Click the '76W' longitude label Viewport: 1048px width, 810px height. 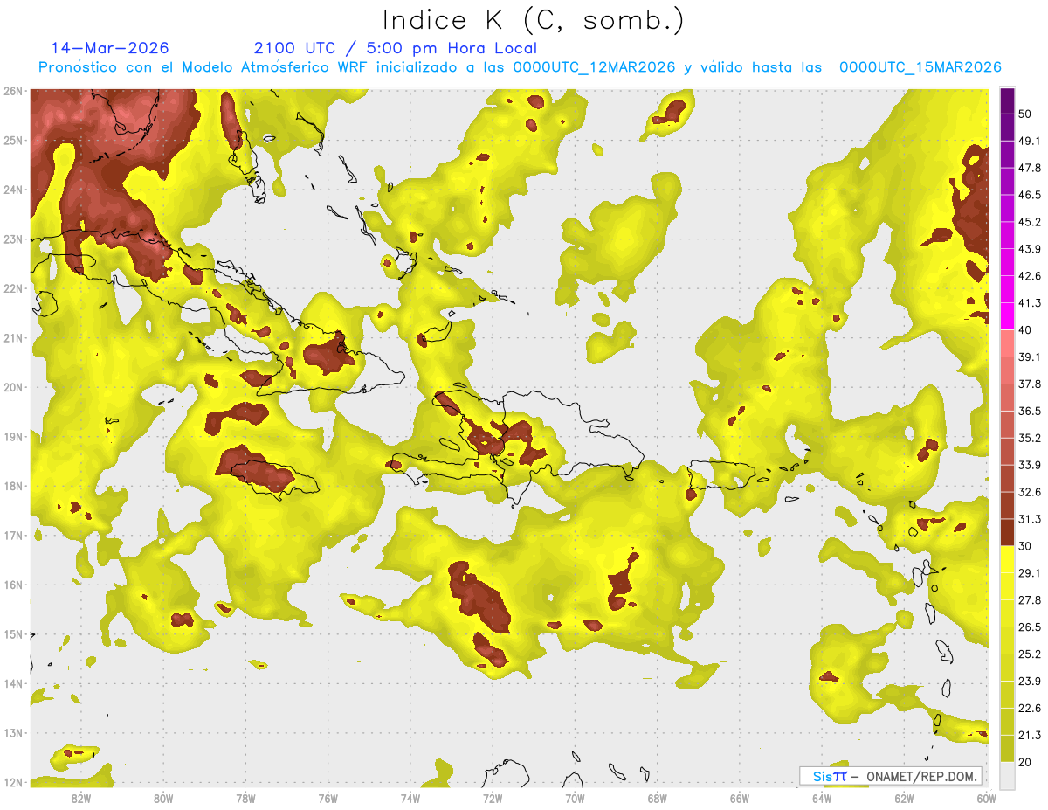327,798
